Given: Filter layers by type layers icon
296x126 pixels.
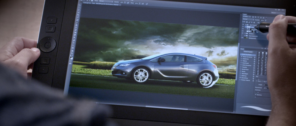Looking at the screenshot, I should 258,17.
